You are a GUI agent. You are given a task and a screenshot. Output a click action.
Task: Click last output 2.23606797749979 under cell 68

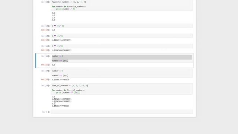pyautogui.click(x=60, y=106)
